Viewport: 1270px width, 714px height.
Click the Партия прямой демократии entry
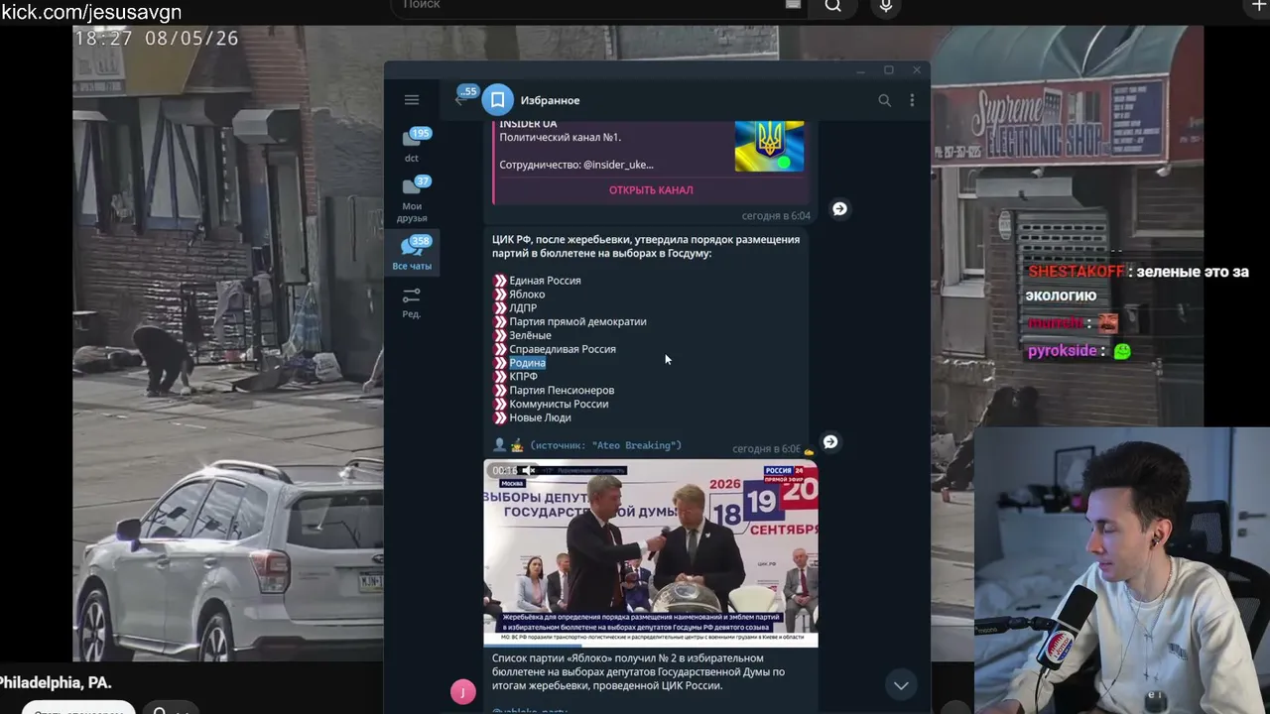pyautogui.click(x=577, y=321)
